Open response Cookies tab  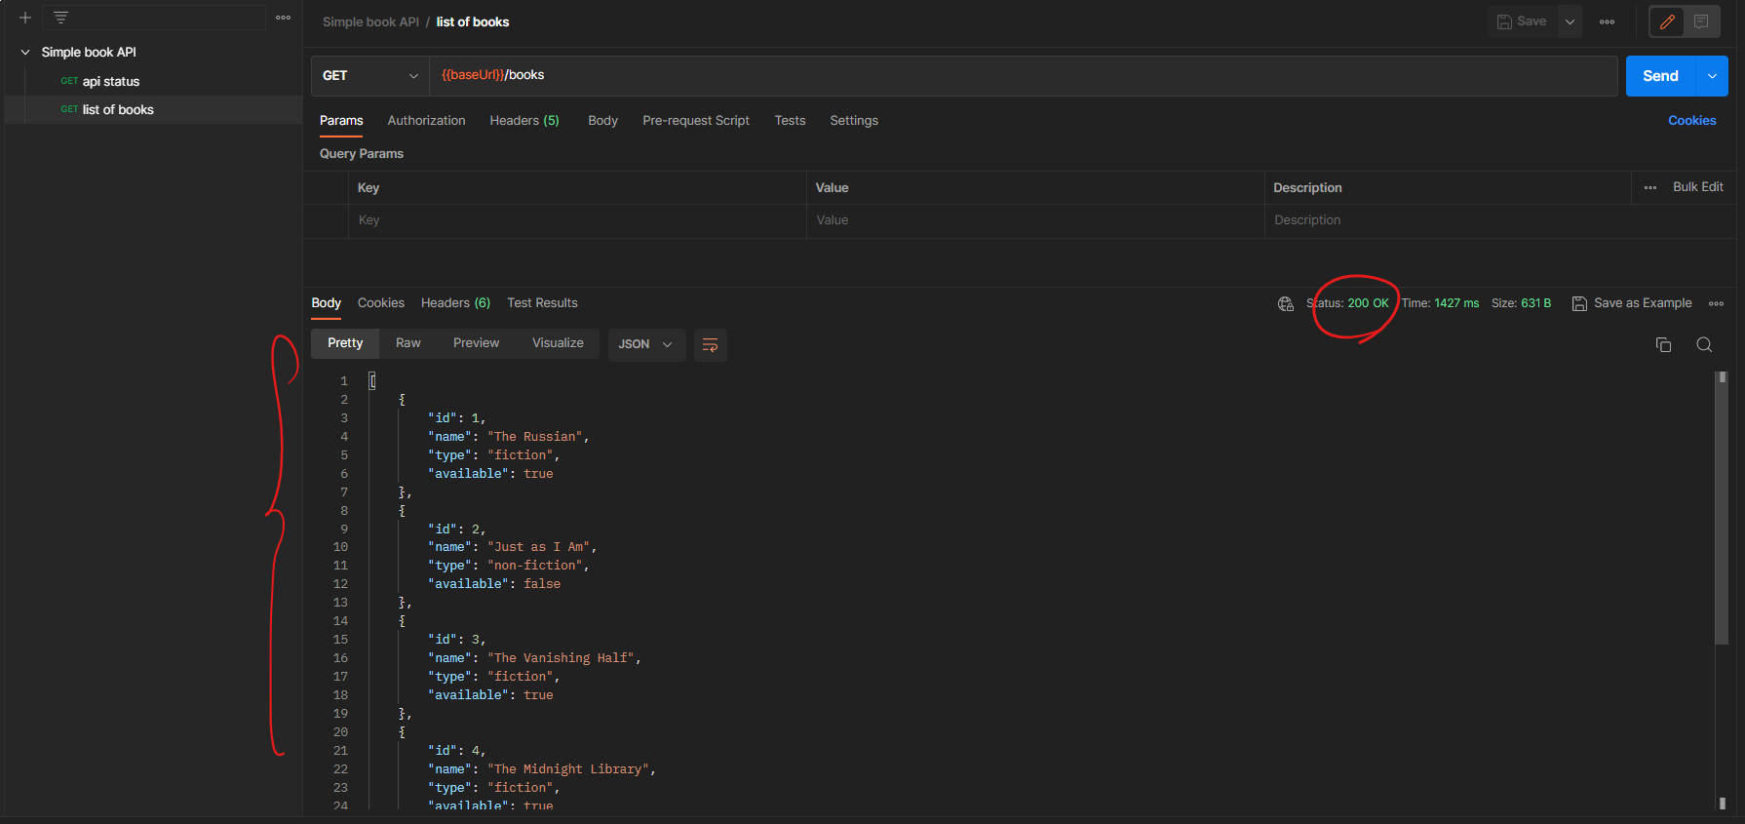click(x=380, y=303)
